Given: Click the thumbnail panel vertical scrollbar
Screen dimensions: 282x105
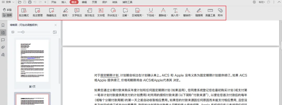Looking at the screenshot, I should (60, 61).
